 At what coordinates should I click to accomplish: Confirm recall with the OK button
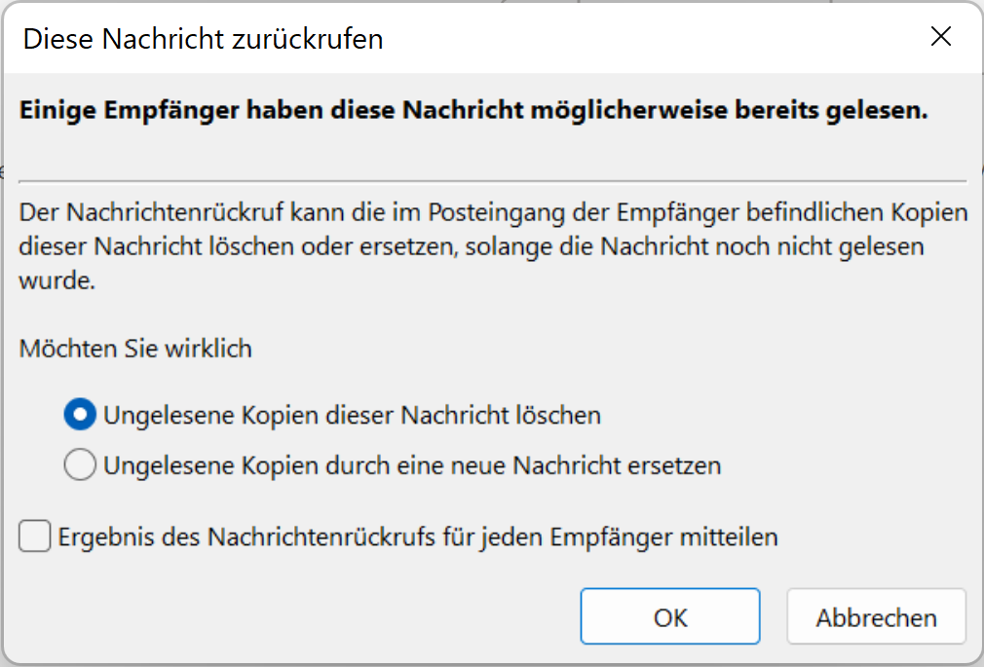669,617
